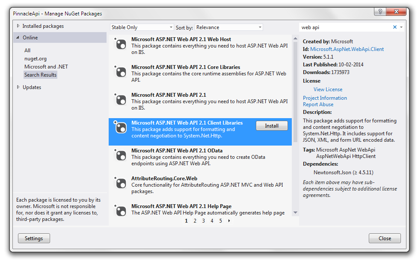The width and height of the screenshot is (418, 262).
Task: Collapse the Online node
Action: (x=18, y=37)
